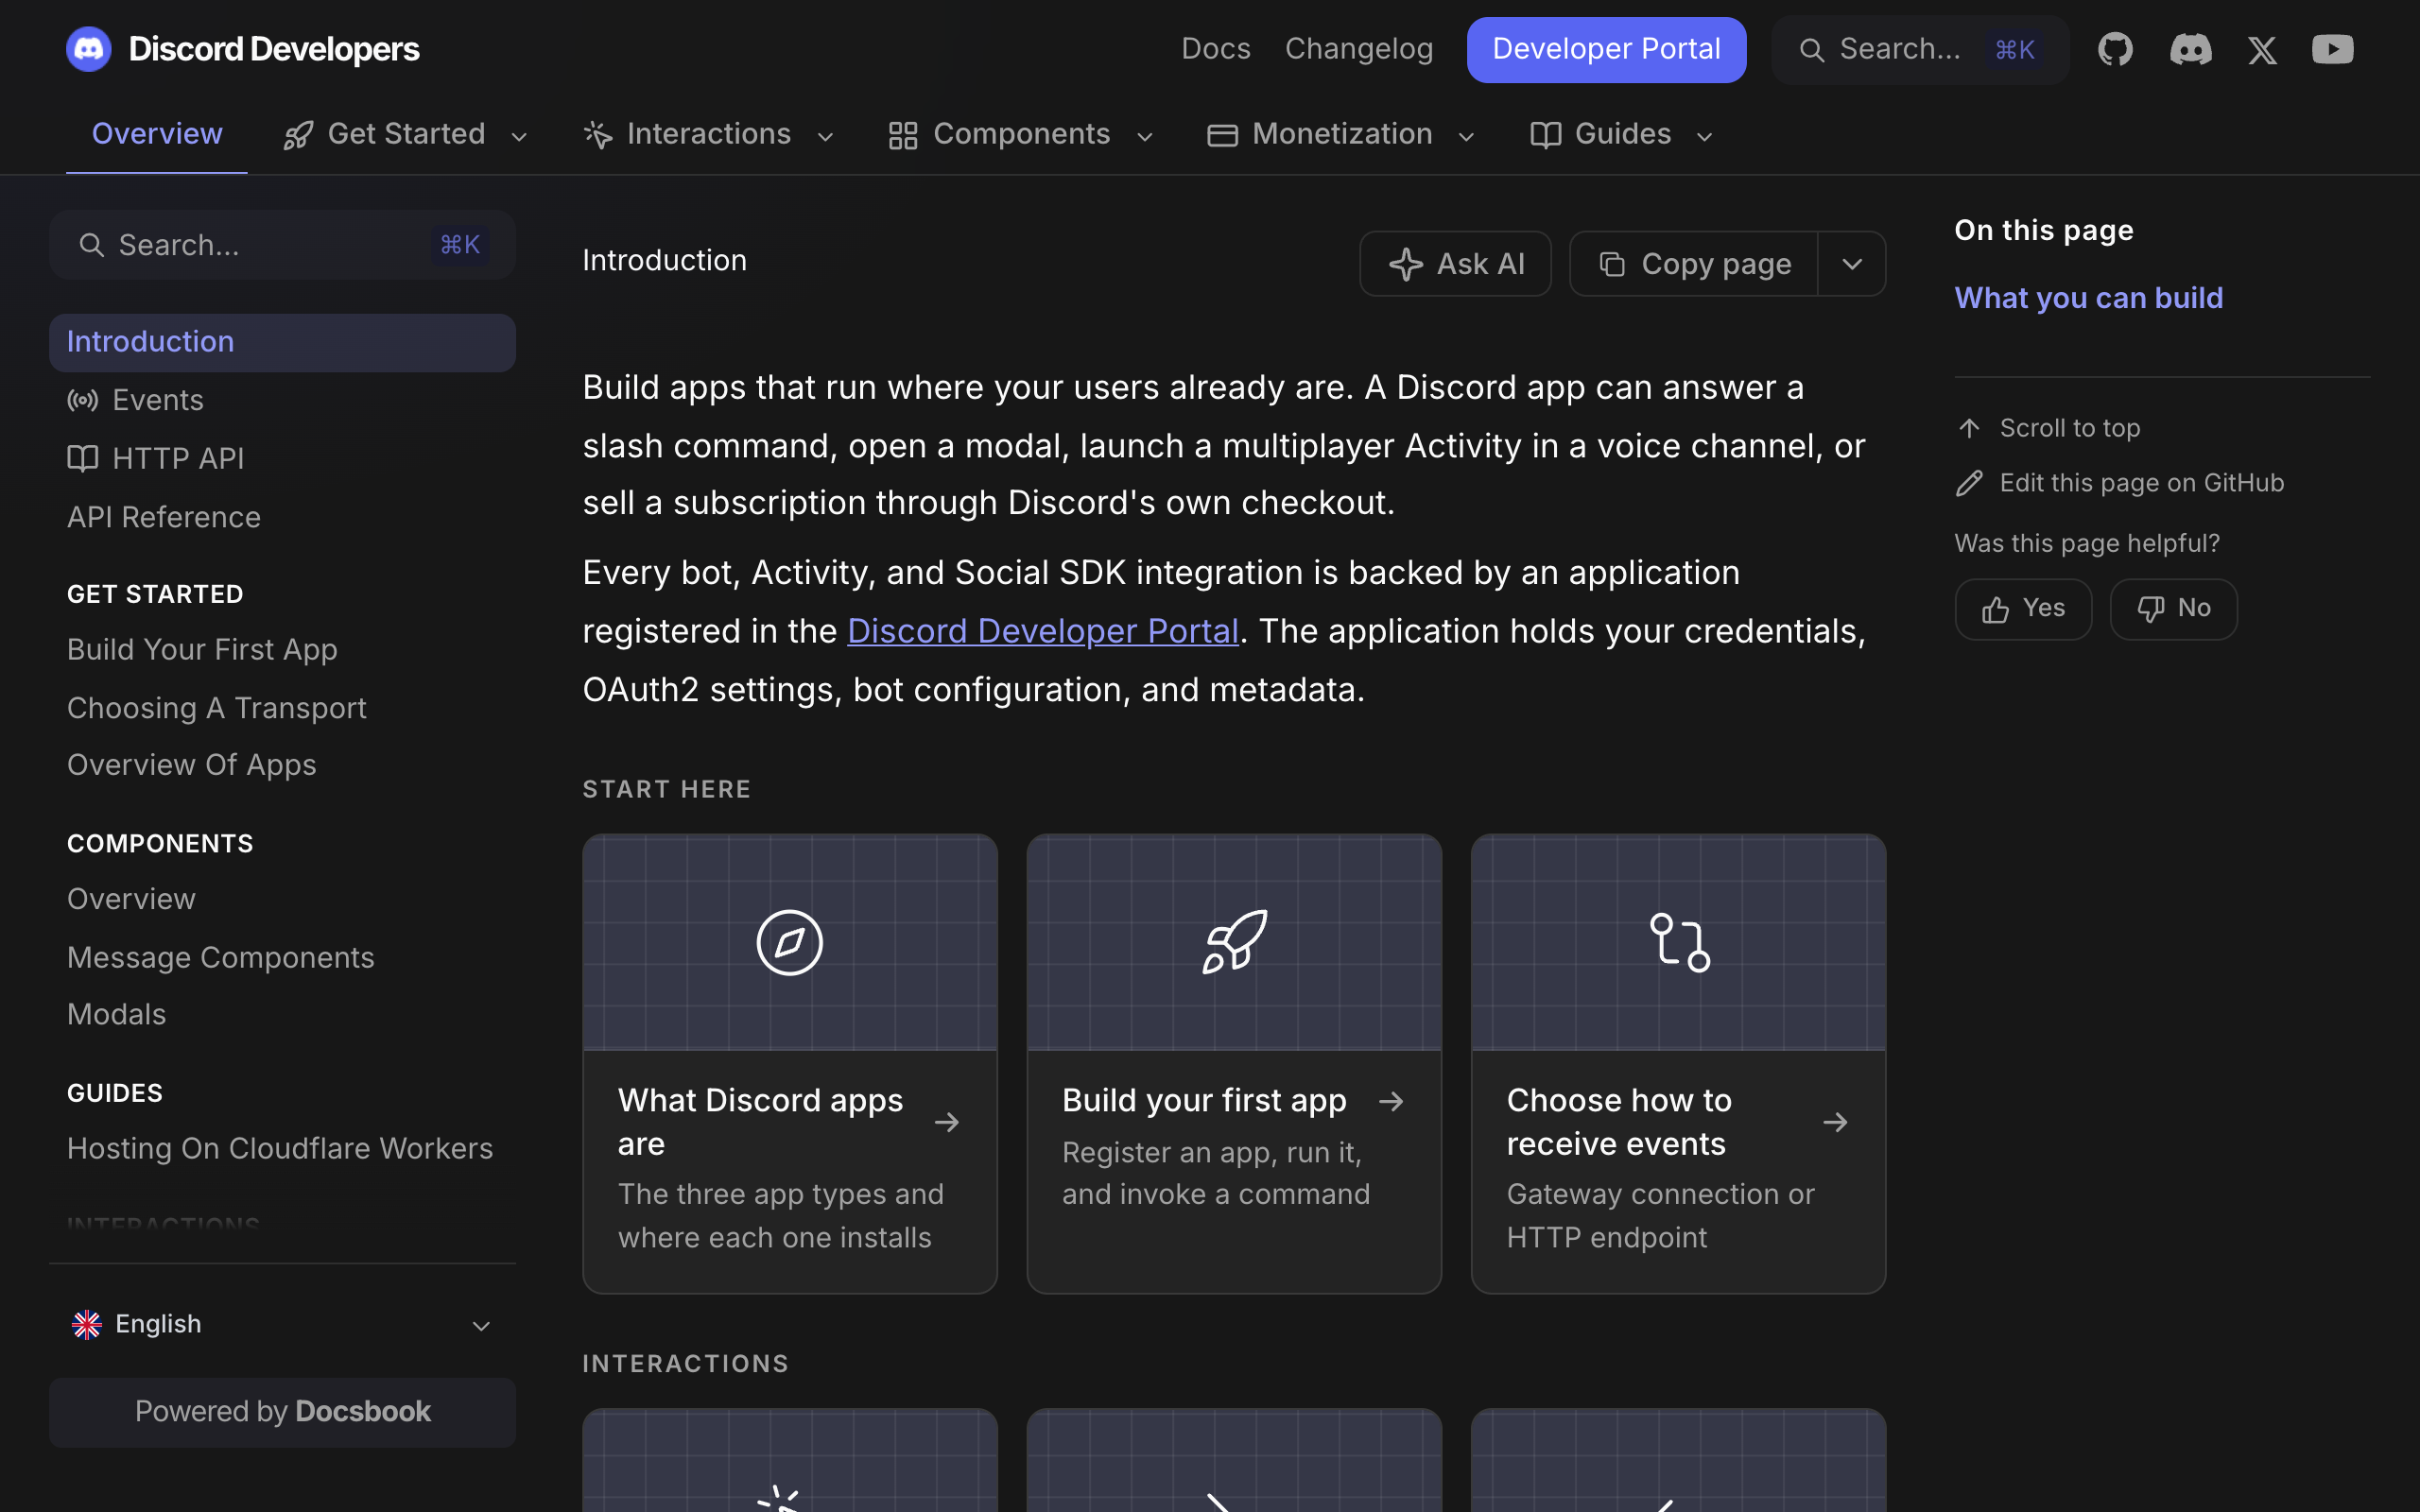The height and width of the screenshot is (1512, 2420).
Task: Follow the Discord Developer Portal link
Action: point(1043,631)
